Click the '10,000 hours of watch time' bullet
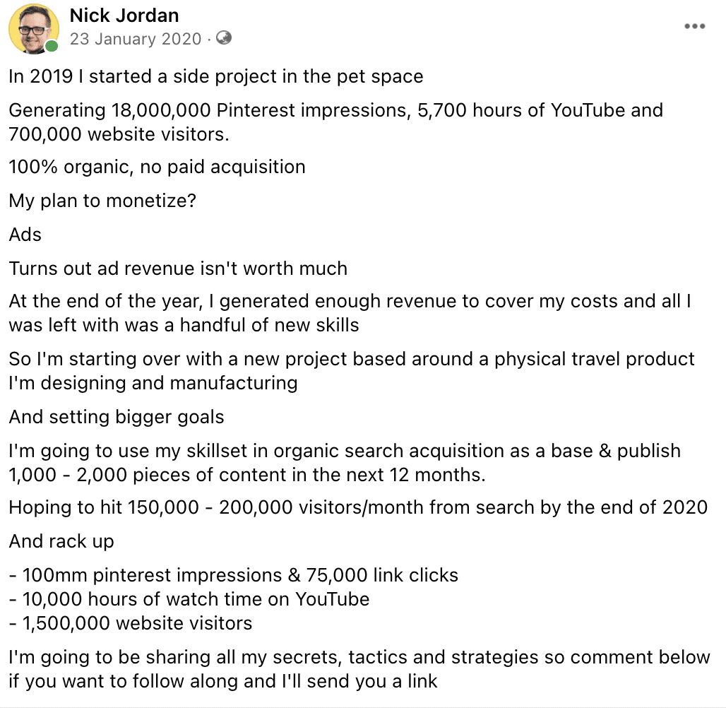726x708 pixels. [189, 599]
